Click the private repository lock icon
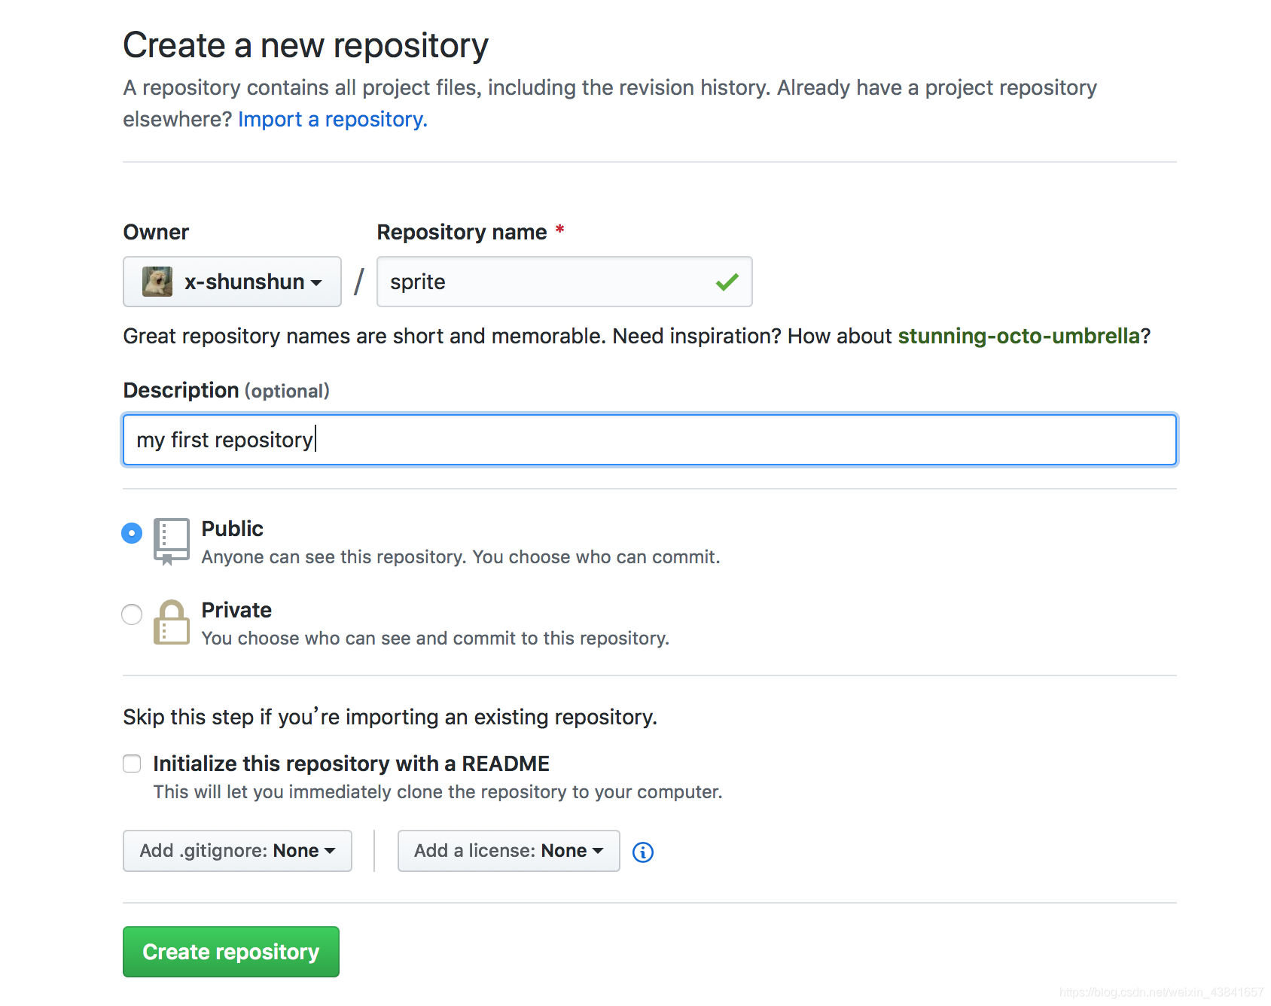Screen dimensions: 1271x1006 (x=172, y=622)
